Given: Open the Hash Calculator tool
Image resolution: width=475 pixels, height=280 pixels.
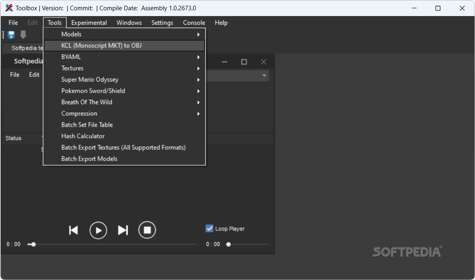Looking at the screenshot, I should 124,136.
